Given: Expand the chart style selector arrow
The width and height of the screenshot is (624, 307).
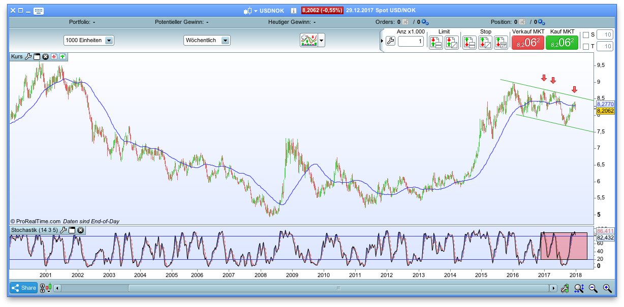Looking at the screenshot, I should click(x=321, y=40).
